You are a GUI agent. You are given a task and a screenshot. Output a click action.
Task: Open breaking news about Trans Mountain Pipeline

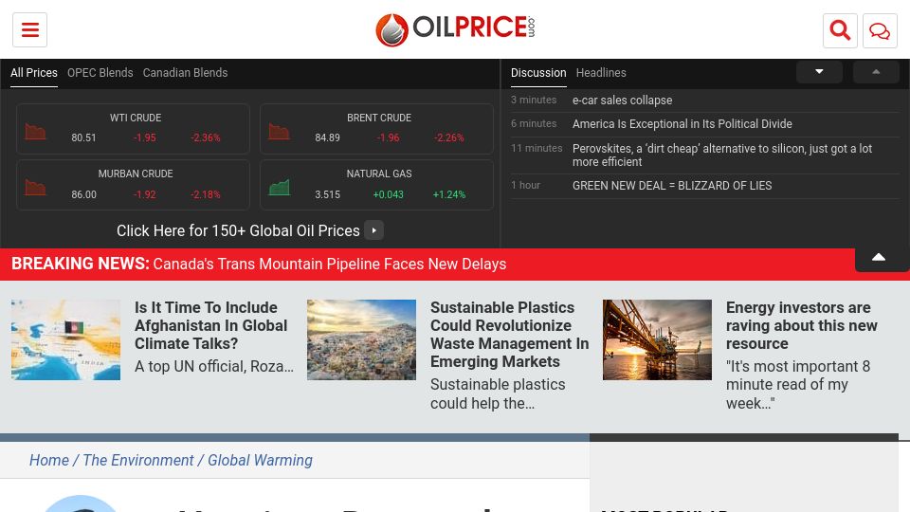tap(329, 265)
